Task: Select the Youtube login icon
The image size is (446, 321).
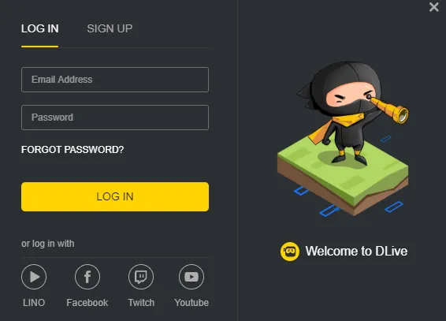Action: [x=191, y=277]
